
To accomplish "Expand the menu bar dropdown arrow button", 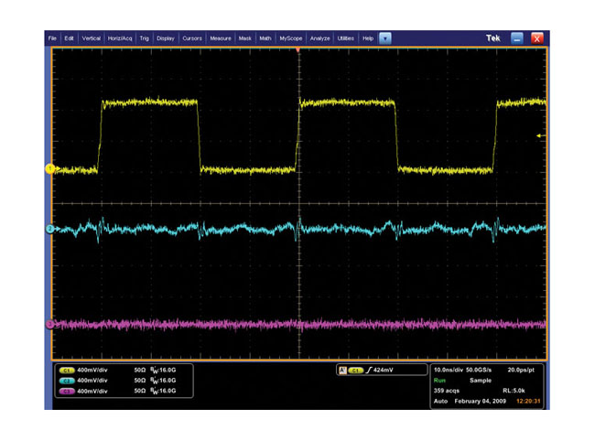I will pos(385,38).
